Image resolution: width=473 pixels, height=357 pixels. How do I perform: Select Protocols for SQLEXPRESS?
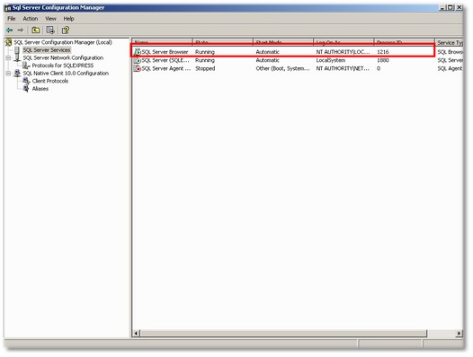click(x=63, y=65)
